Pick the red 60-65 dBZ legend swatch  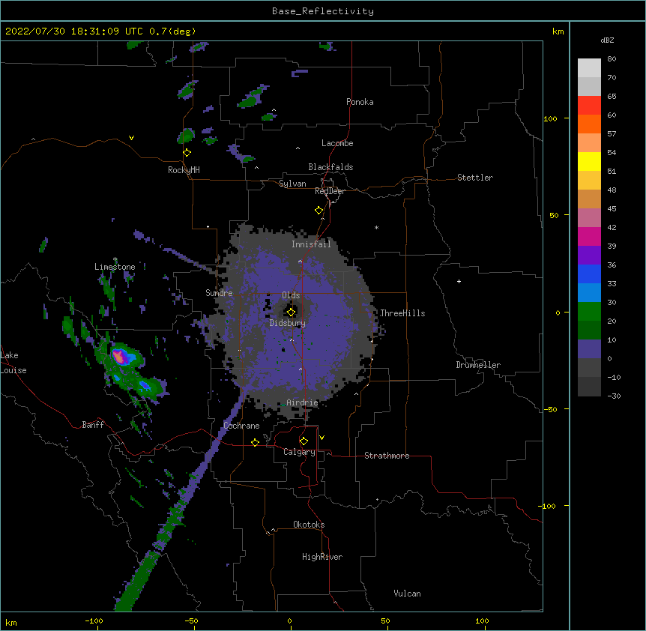pyautogui.click(x=589, y=106)
